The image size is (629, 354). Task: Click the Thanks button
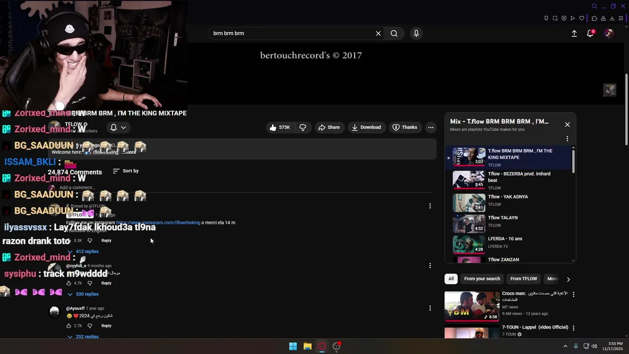(405, 127)
